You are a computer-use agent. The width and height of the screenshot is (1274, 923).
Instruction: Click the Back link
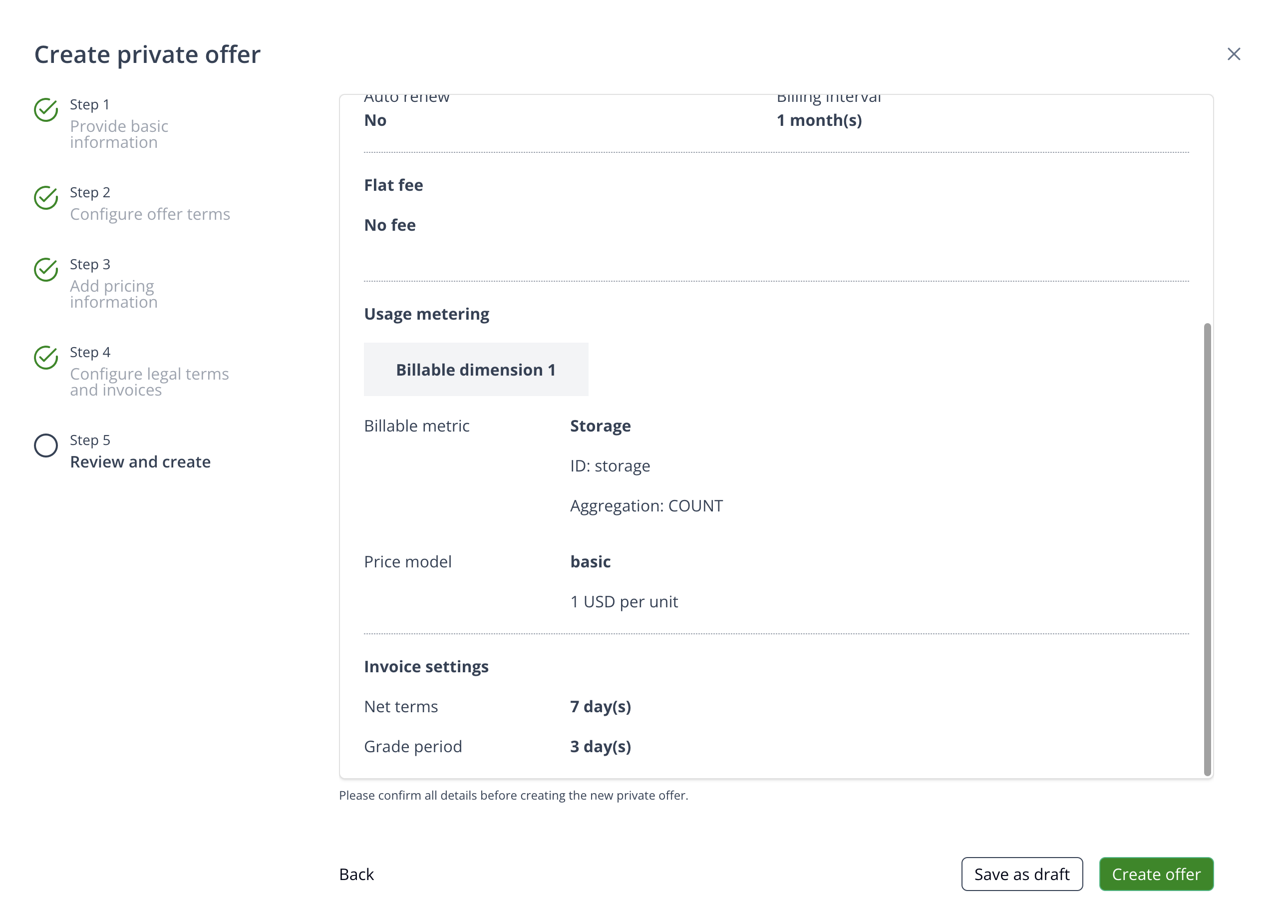(x=356, y=874)
